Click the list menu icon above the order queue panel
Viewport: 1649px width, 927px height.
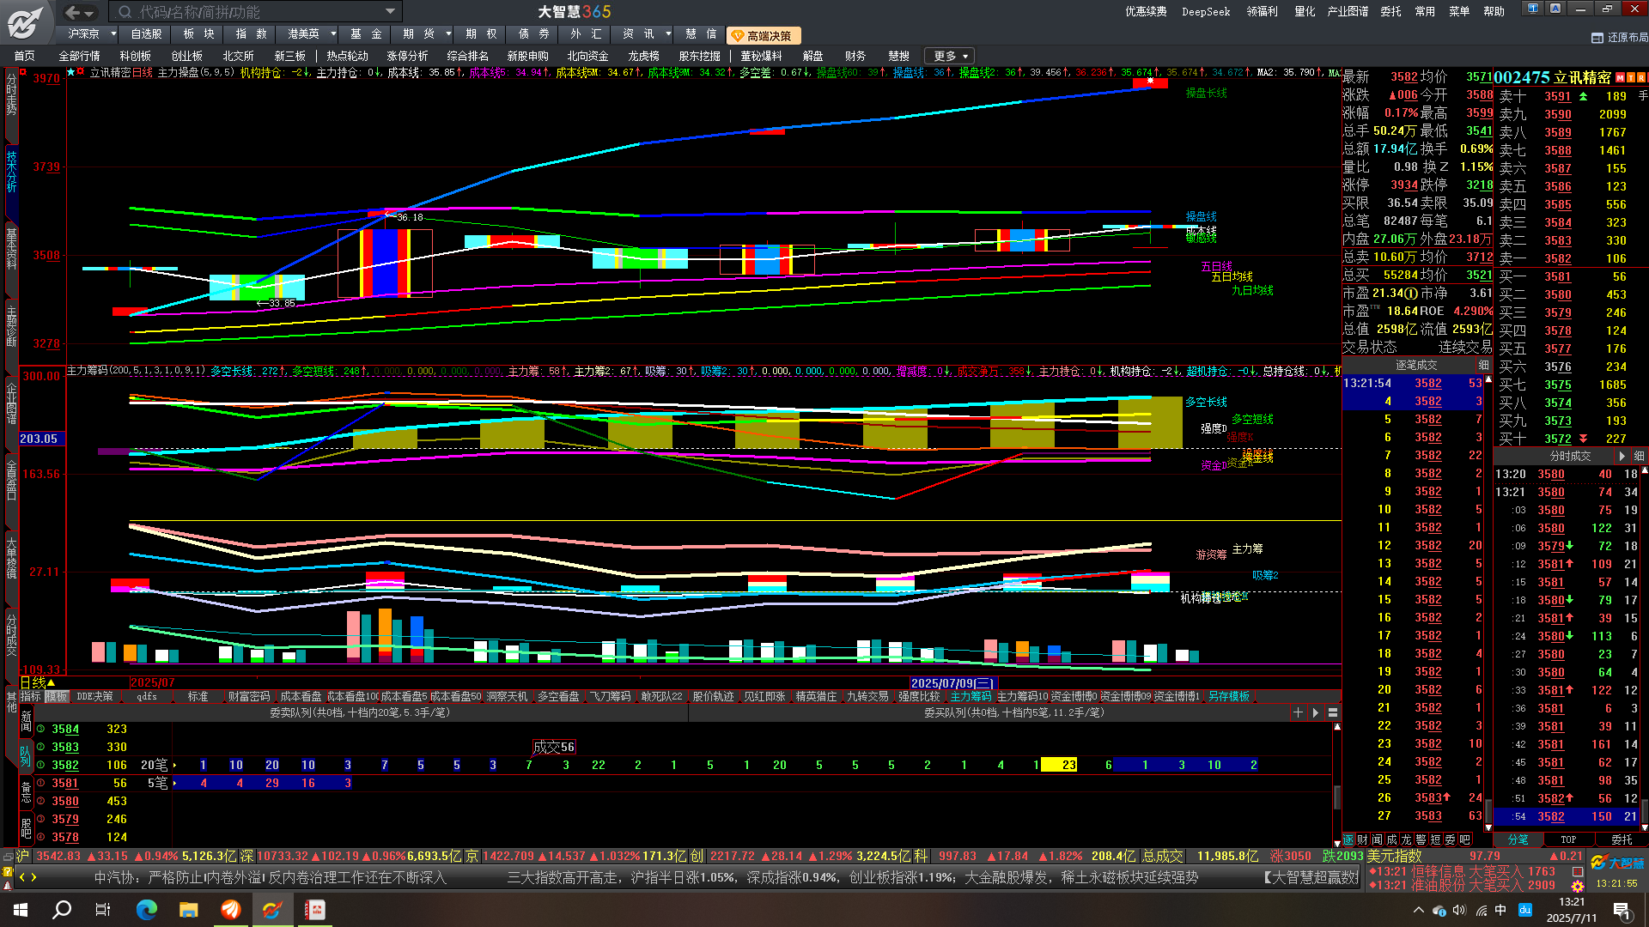click(1333, 712)
